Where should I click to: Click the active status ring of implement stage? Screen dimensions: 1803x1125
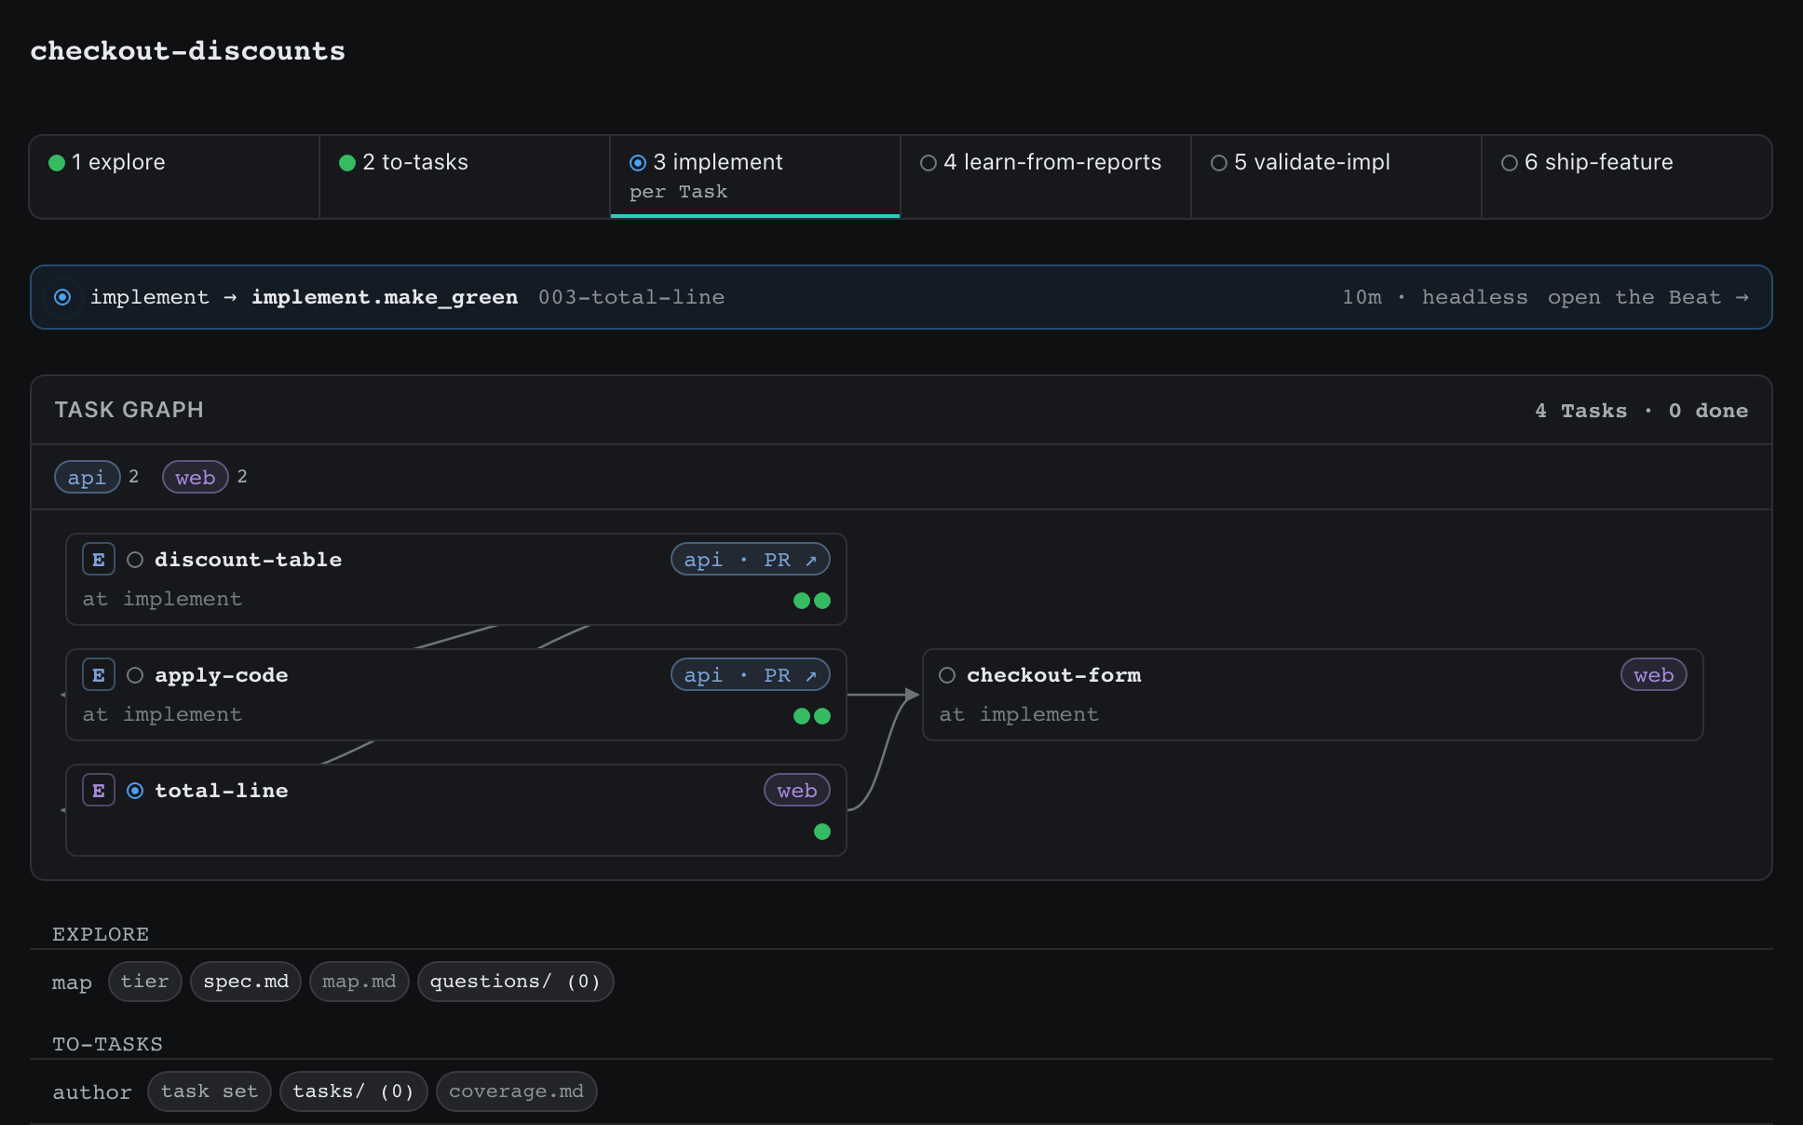638,163
